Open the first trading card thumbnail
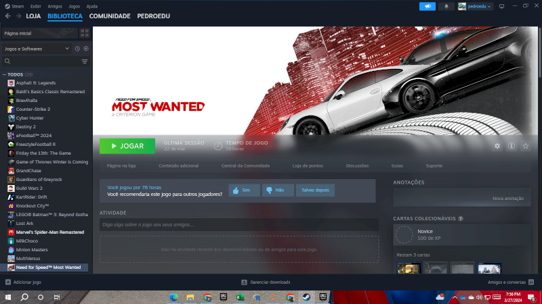542x304 pixels. (x=409, y=268)
